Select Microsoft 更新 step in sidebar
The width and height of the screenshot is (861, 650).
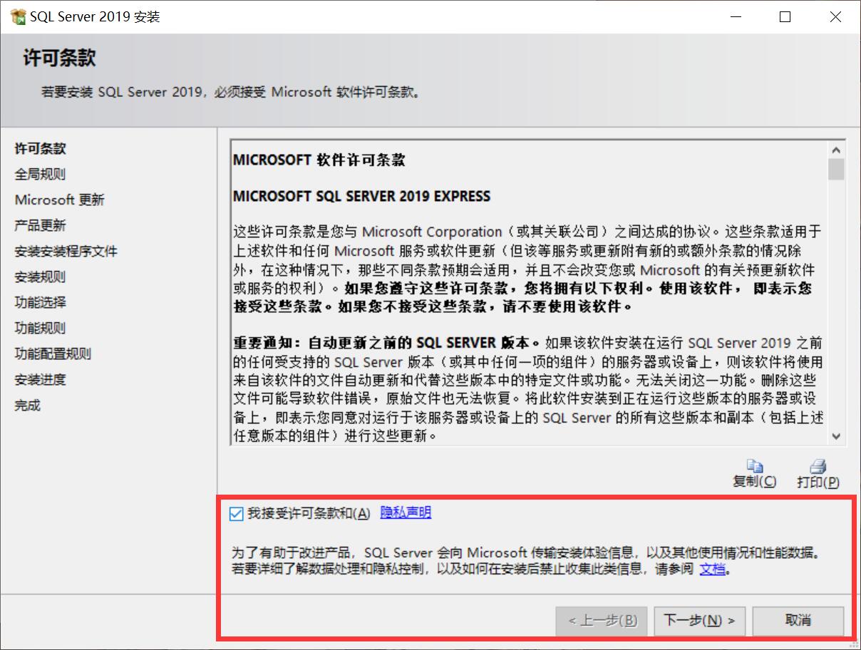[60, 200]
